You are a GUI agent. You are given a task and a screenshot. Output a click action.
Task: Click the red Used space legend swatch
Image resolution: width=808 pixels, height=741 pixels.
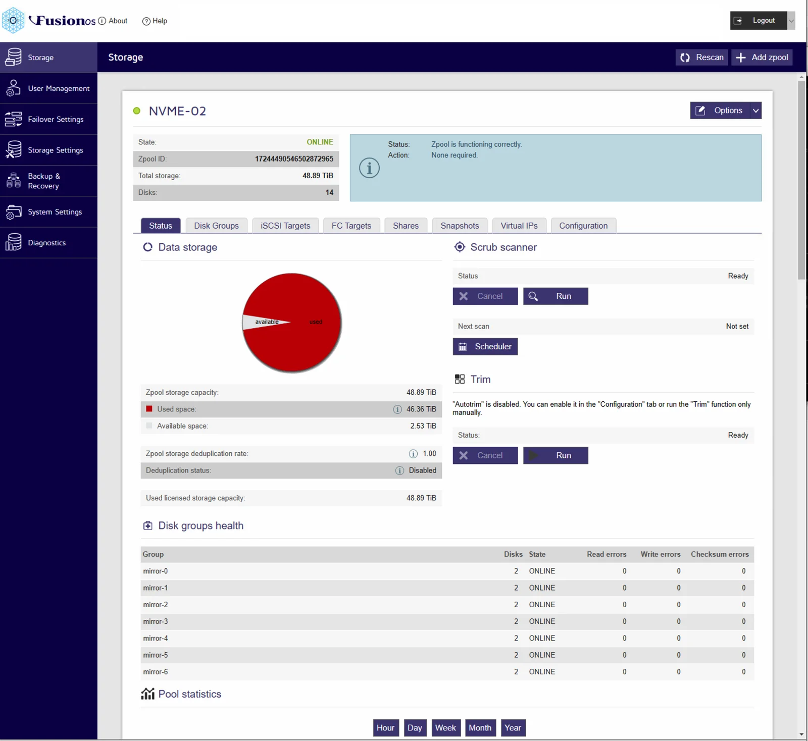[149, 409]
